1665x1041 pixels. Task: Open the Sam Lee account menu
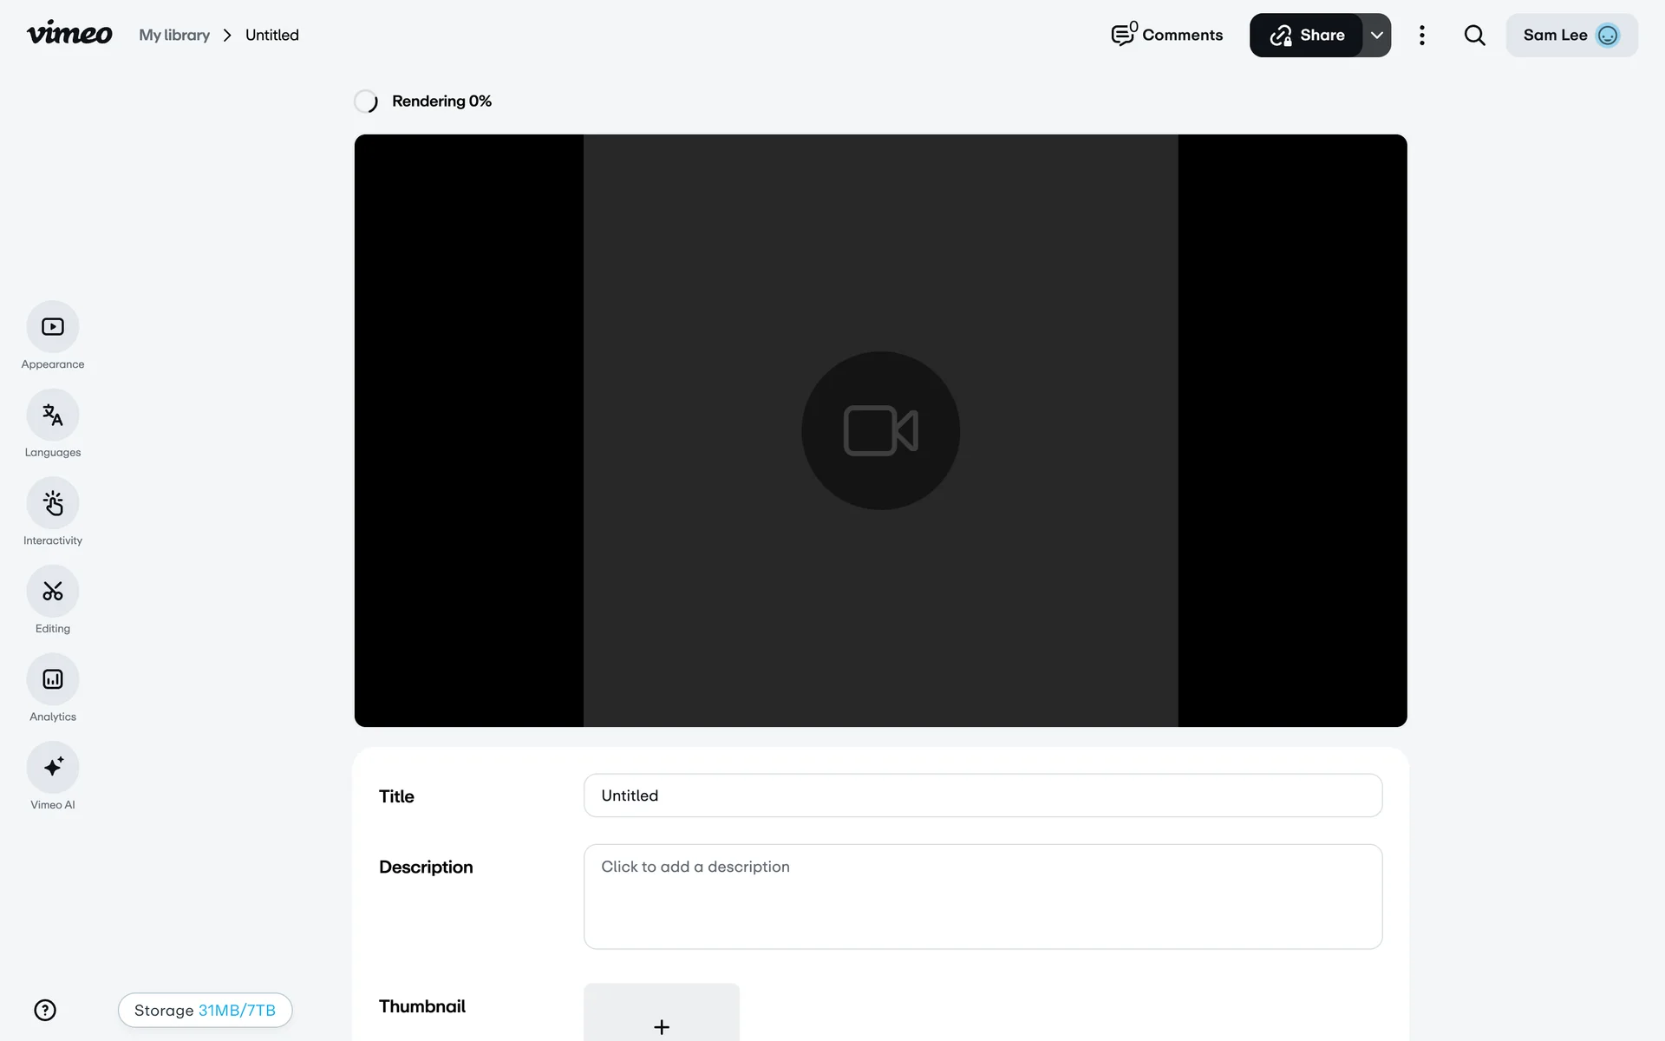(1570, 36)
